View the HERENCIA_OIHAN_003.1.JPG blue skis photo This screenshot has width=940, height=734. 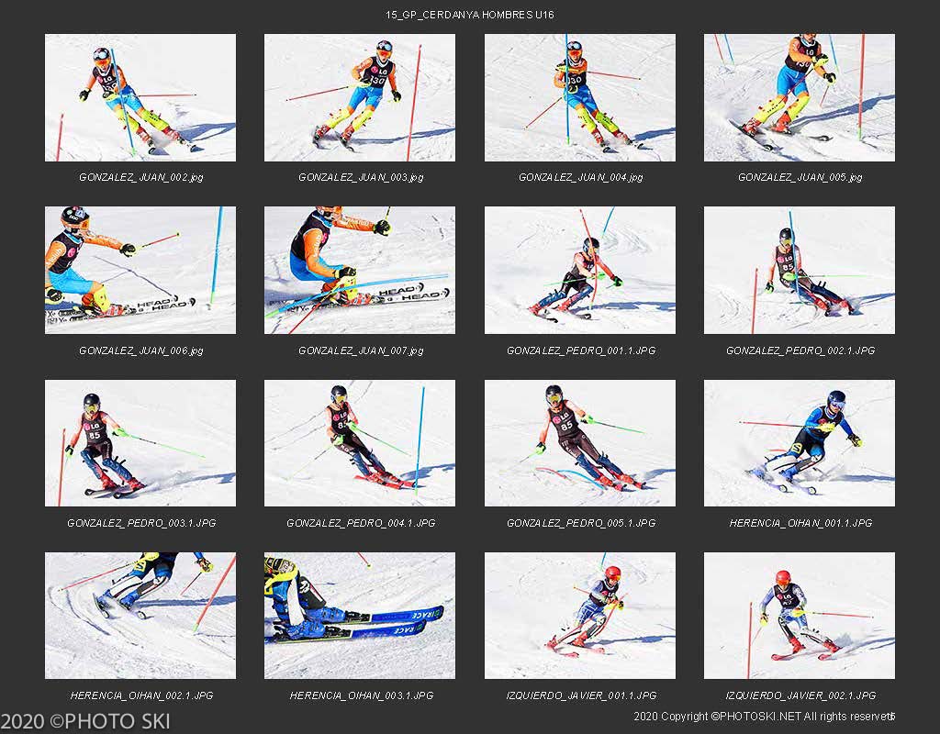(360, 616)
